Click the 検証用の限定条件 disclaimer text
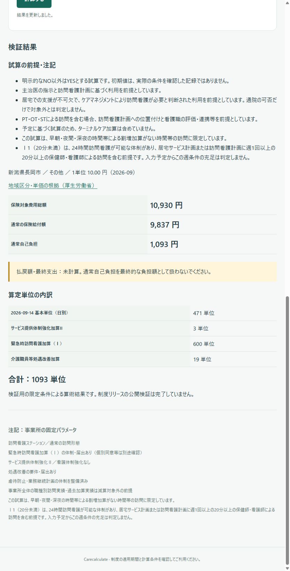290x571 pixels. 101,394
